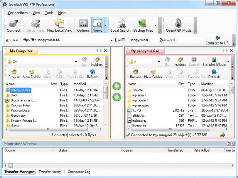Viewport: 238px width, 178px height.
Task: Launch Local Search
Action: click(x=121, y=26)
